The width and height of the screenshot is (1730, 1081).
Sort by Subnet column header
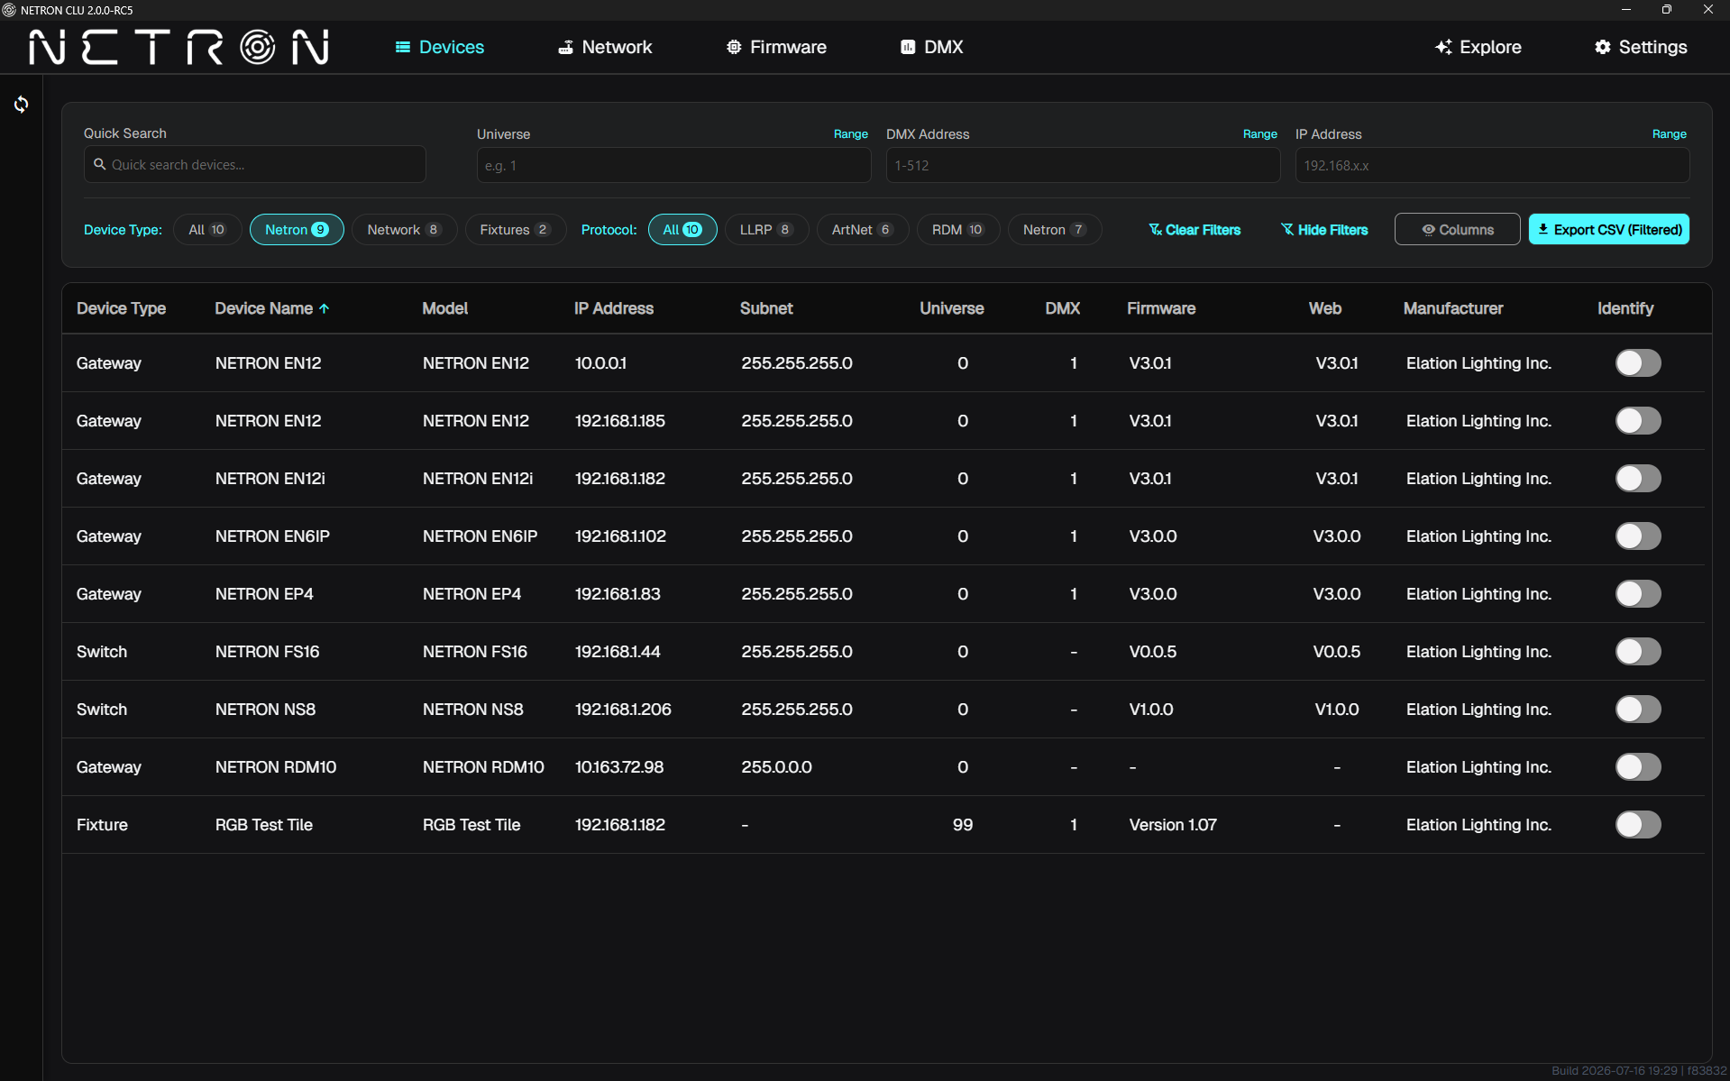pyautogui.click(x=766, y=308)
